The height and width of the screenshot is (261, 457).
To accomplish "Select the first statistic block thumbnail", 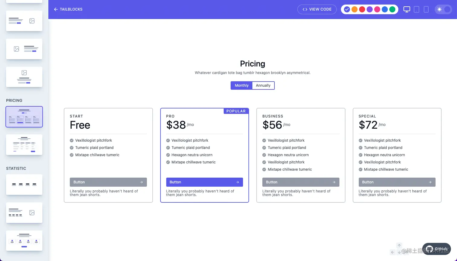I will [24, 185].
